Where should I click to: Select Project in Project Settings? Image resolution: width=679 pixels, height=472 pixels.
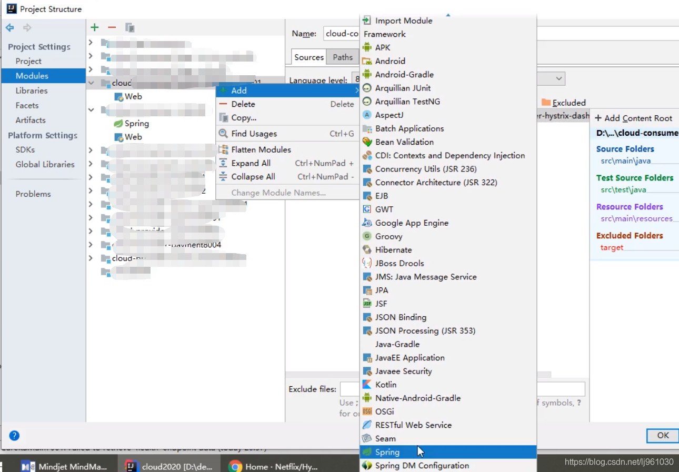click(28, 61)
